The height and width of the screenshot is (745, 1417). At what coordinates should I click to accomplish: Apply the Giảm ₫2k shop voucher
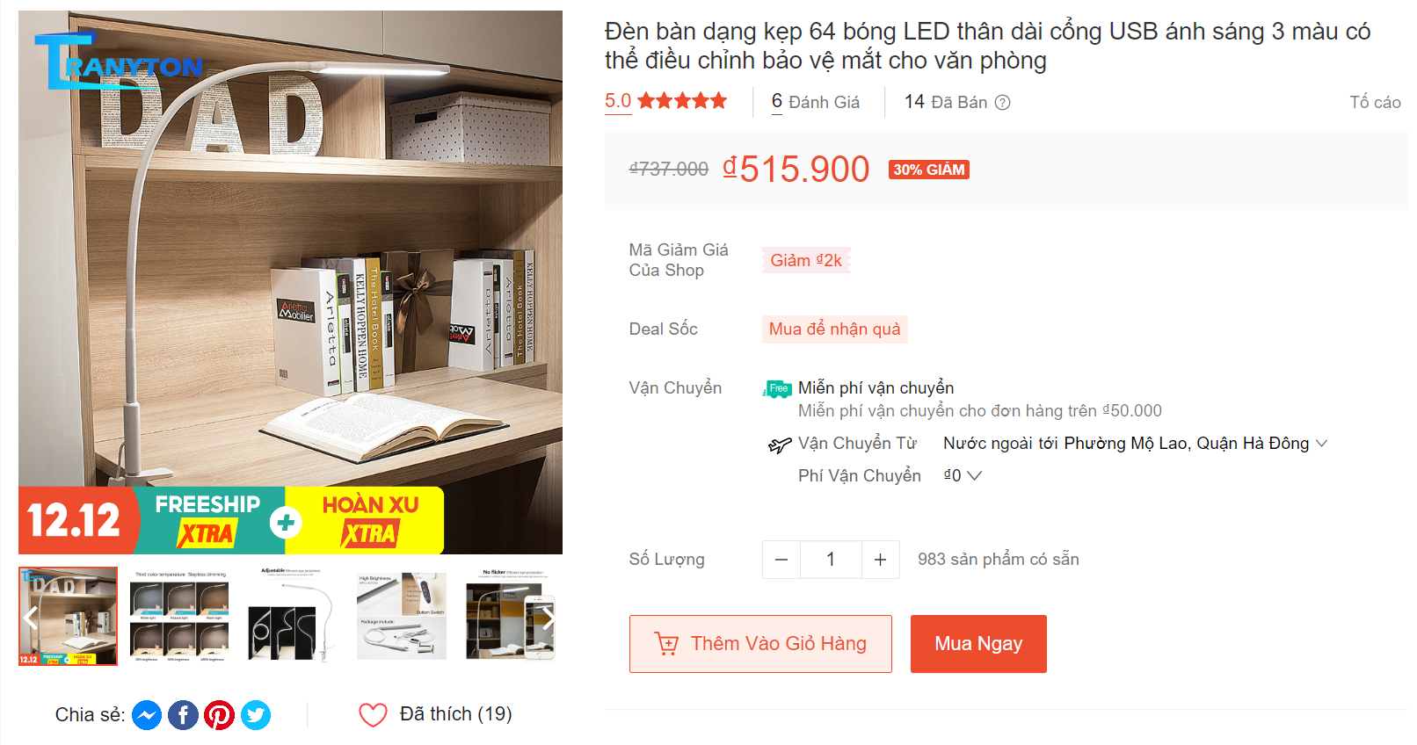806,260
